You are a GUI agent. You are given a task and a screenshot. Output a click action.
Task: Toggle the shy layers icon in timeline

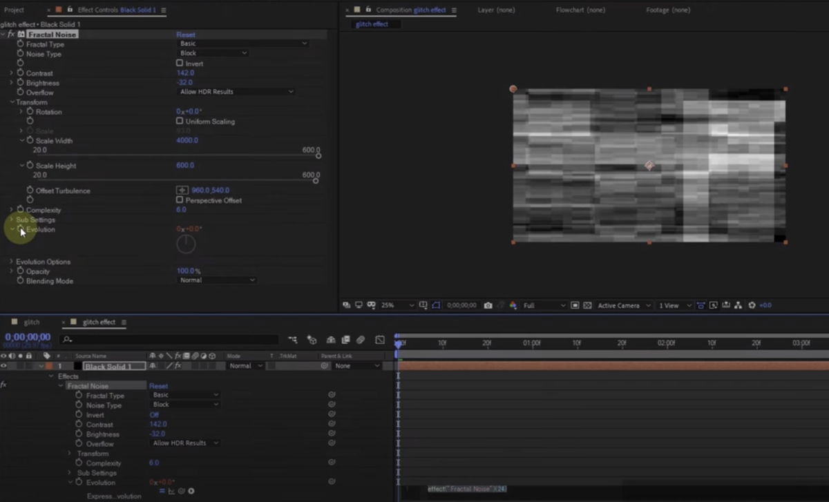tap(331, 340)
